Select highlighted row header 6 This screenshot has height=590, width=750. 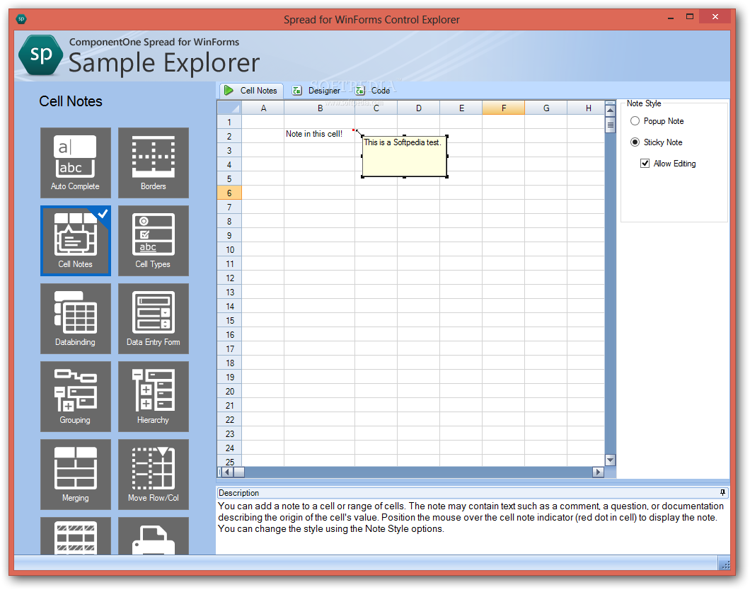[x=229, y=193]
